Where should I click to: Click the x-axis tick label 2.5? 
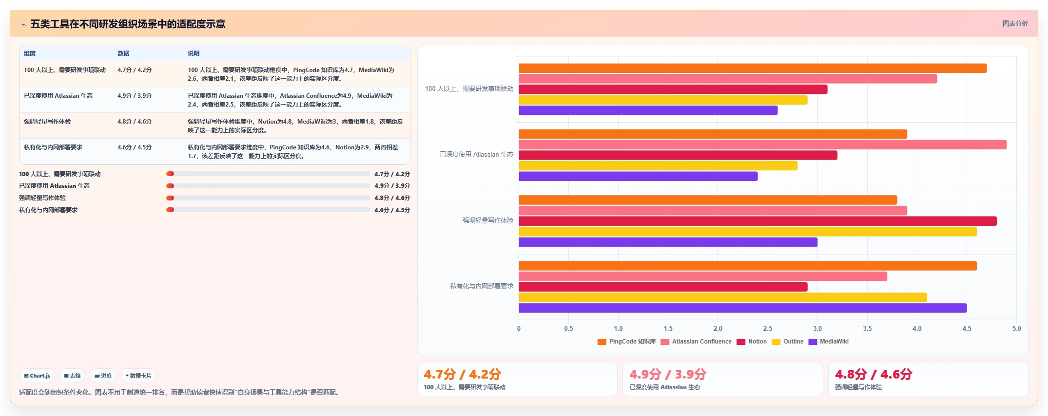[768, 328]
